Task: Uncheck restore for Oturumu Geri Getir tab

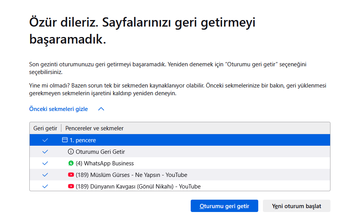Action: 45,151
